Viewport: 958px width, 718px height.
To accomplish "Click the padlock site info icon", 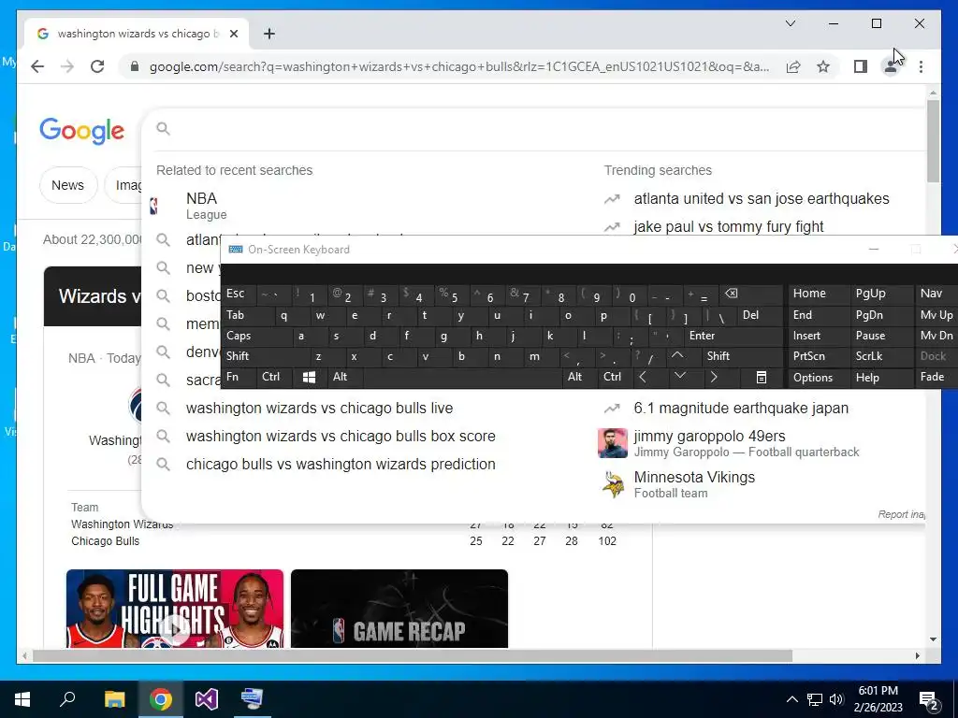I will click(135, 66).
